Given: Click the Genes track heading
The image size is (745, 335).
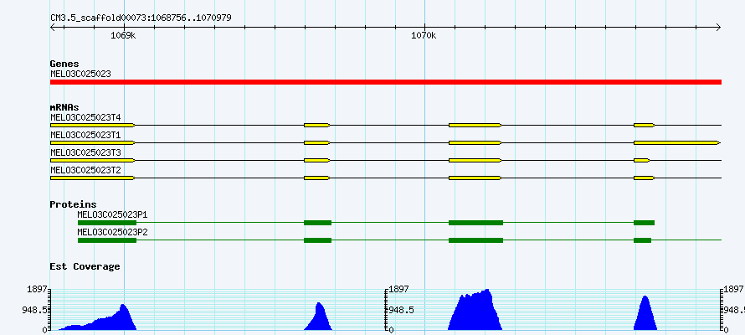Looking at the screenshot, I should tap(64, 64).
